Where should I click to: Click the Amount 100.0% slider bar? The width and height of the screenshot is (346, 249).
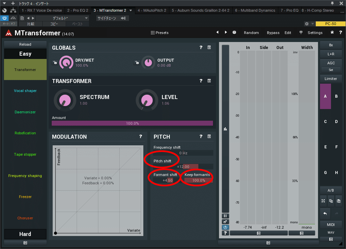[x=132, y=123]
